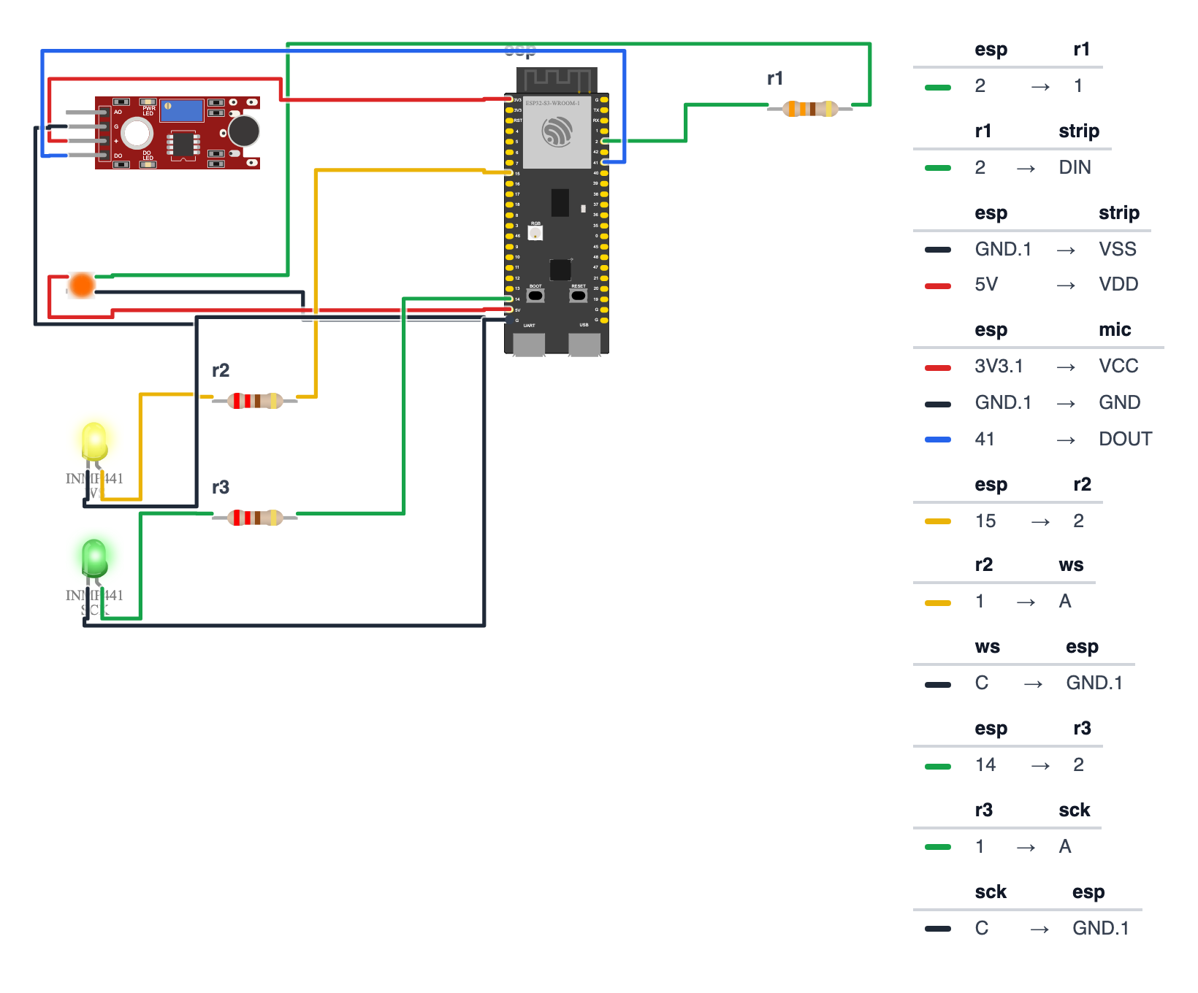The height and width of the screenshot is (993, 1198).
Task: Click the '3V3.1' cell in the legend
Action: pos(999,366)
